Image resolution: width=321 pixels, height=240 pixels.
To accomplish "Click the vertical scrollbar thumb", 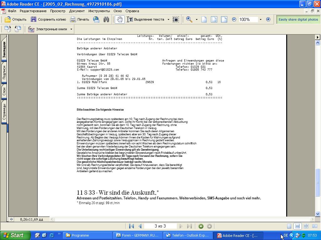I will click(x=318, y=182).
